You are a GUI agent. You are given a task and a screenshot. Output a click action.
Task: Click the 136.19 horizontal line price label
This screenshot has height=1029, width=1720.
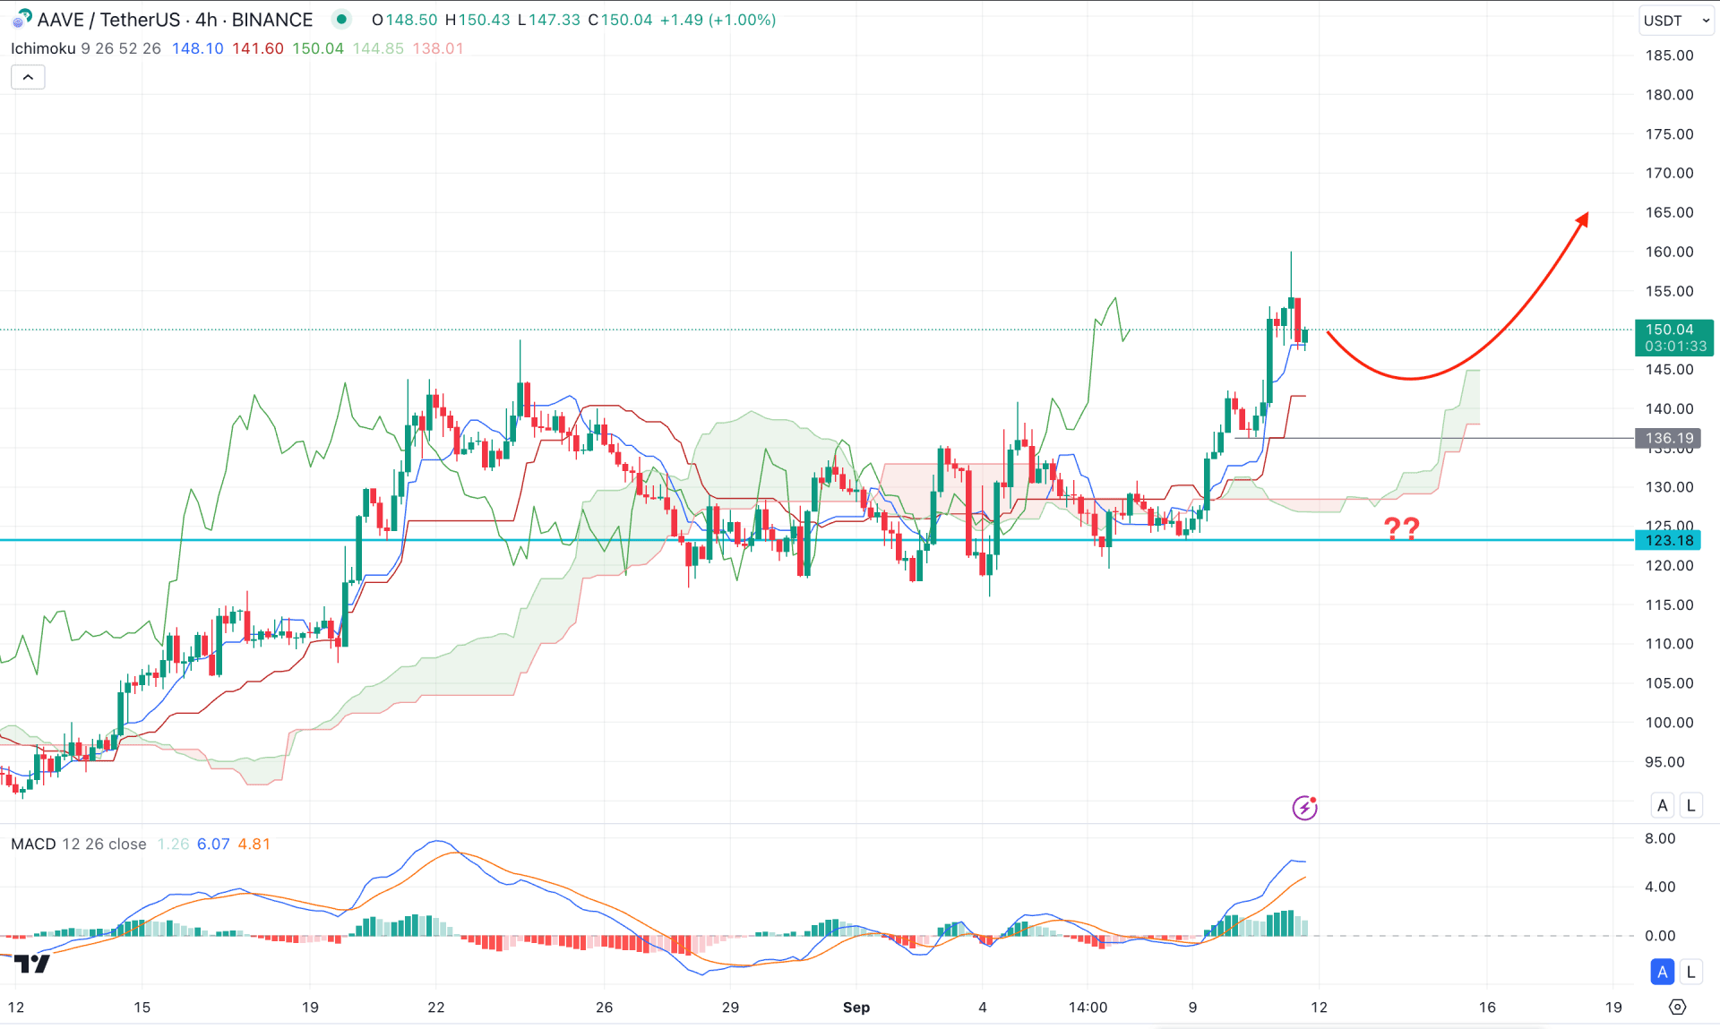pyautogui.click(x=1669, y=439)
